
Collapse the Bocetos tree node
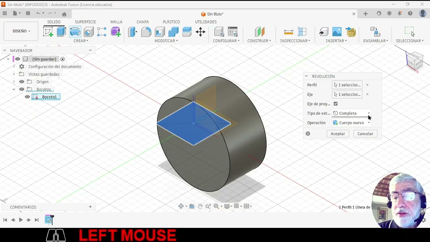point(14,89)
